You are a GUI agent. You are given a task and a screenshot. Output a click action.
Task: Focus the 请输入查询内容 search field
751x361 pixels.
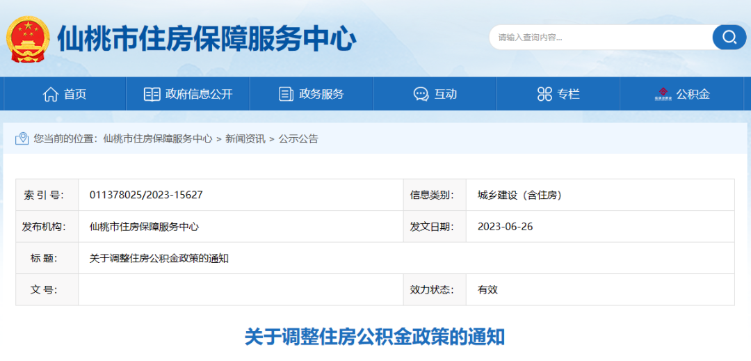[601, 38]
